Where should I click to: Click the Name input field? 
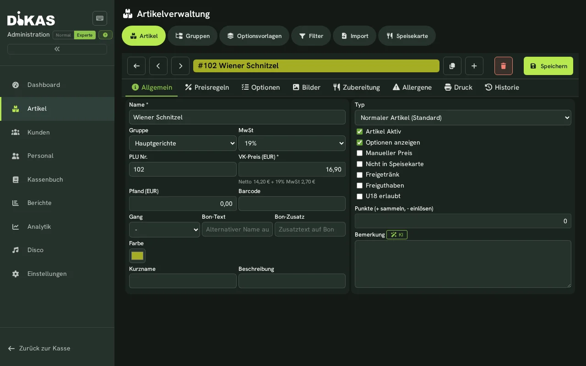(237, 117)
